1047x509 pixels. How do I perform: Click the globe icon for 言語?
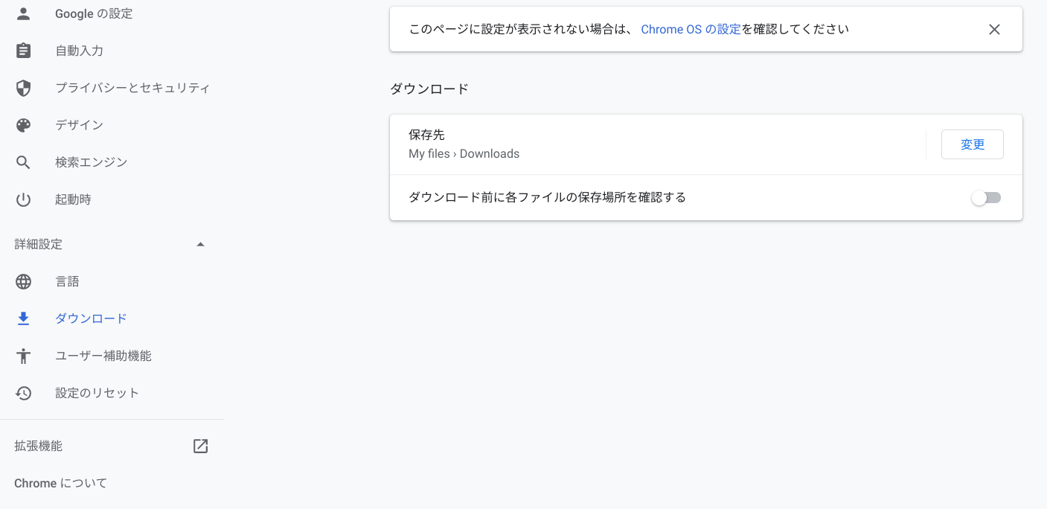pyautogui.click(x=24, y=281)
